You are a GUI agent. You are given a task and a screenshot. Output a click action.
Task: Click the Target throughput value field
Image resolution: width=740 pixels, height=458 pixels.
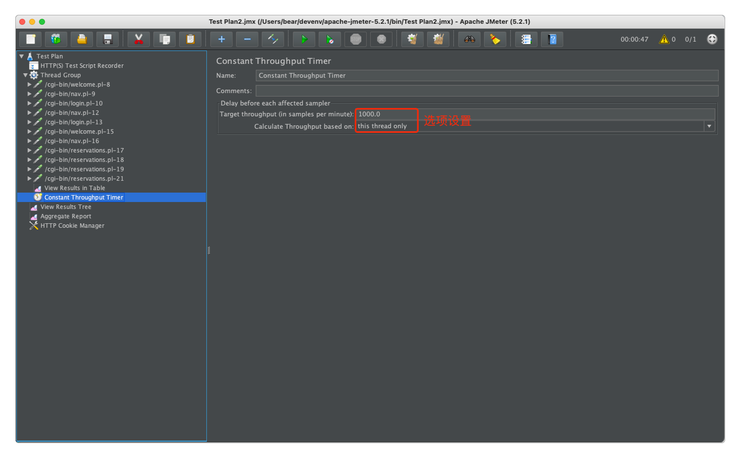coord(535,114)
